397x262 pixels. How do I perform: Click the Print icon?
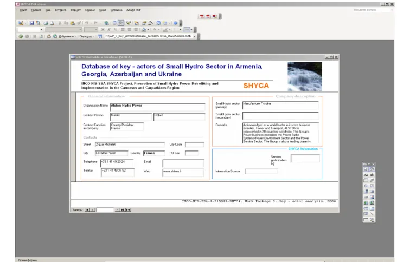[x=46, y=23]
